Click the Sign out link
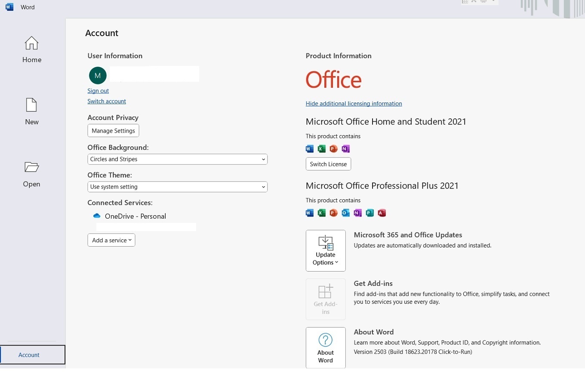The image size is (585, 377). pos(98,91)
